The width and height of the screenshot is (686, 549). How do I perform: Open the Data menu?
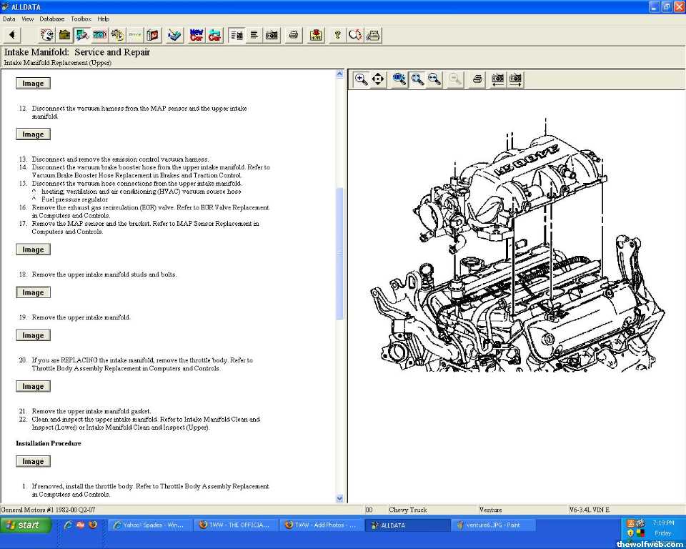click(9, 19)
